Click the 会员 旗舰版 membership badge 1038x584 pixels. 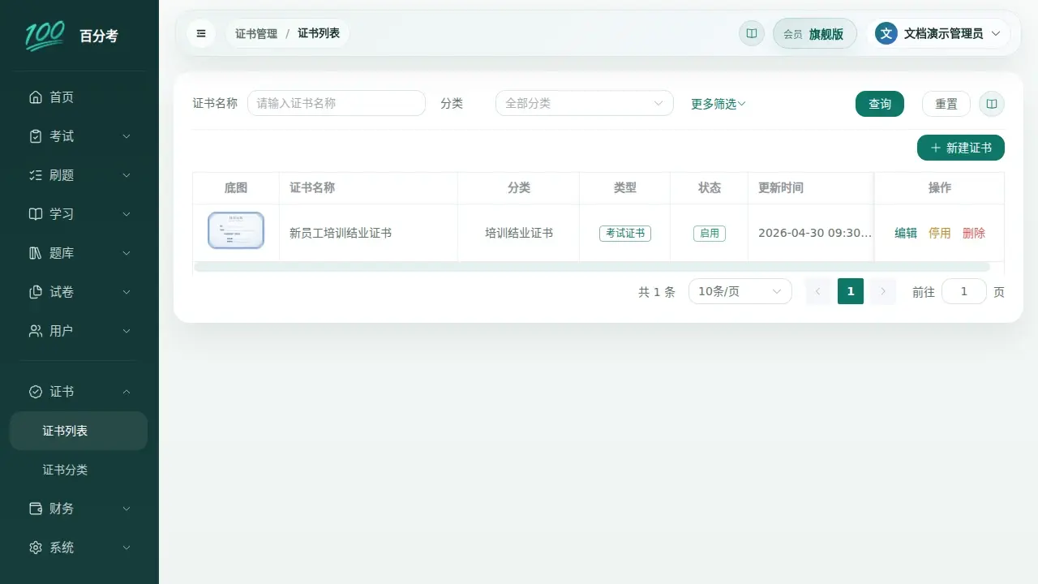coord(815,33)
